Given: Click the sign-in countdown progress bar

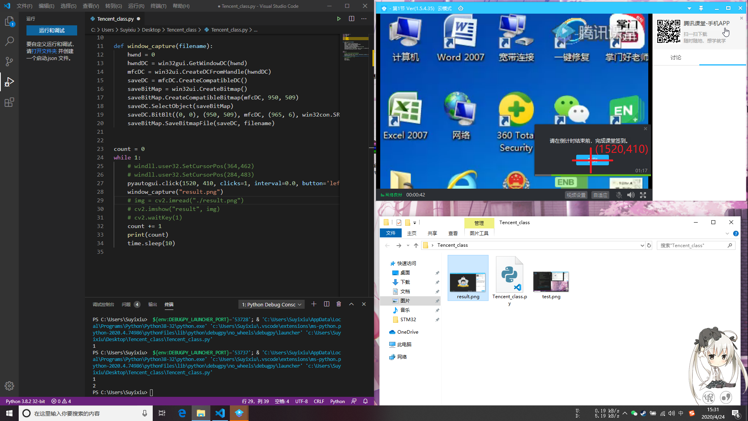Looking at the screenshot, I should tap(592, 176).
